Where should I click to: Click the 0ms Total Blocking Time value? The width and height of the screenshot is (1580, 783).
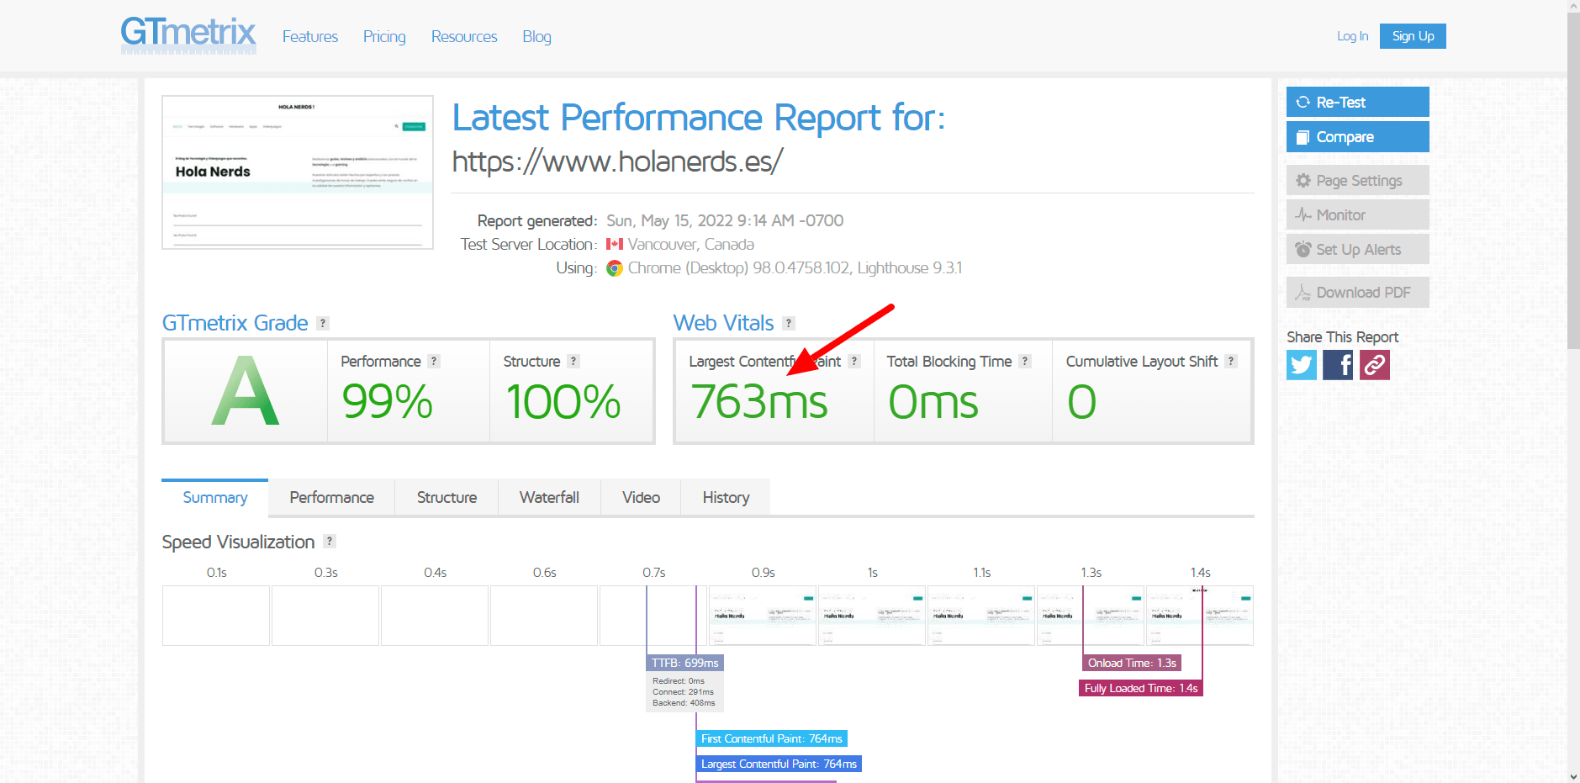(x=933, y=402)
